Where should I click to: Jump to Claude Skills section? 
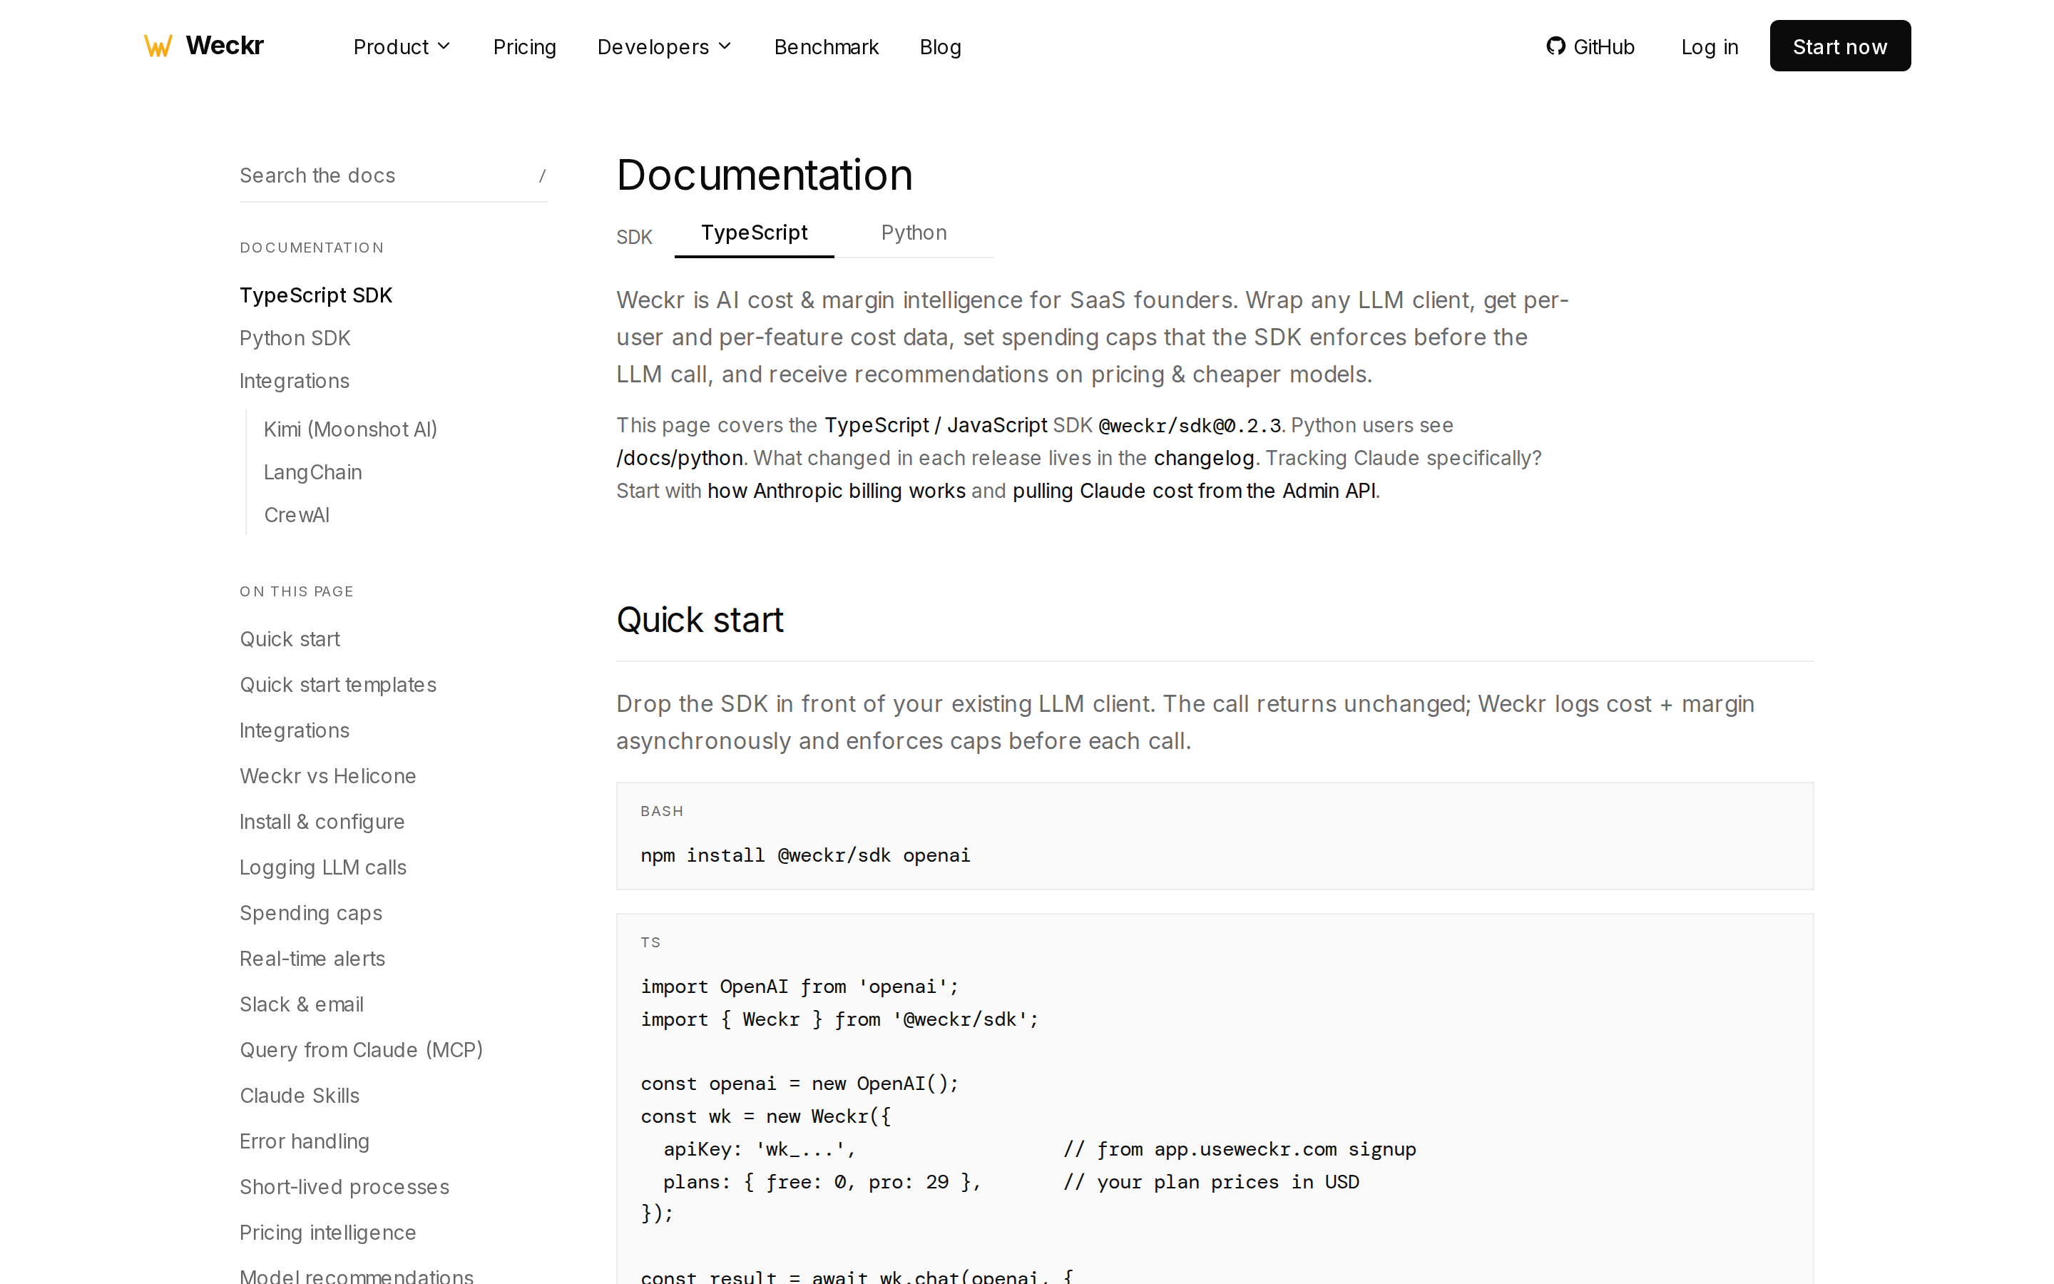pyautogui.click(x=299, y=1096)
